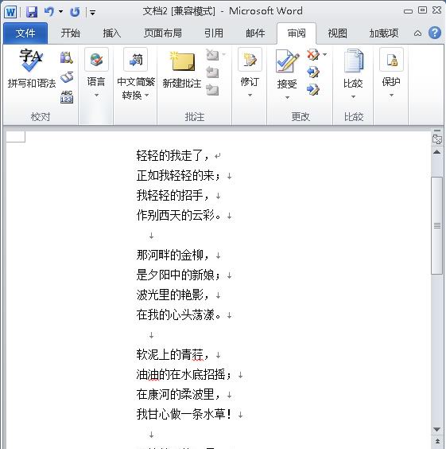
Task: Toggle the ruler icon above scrollbar
Action: click(x=436, y=139)
